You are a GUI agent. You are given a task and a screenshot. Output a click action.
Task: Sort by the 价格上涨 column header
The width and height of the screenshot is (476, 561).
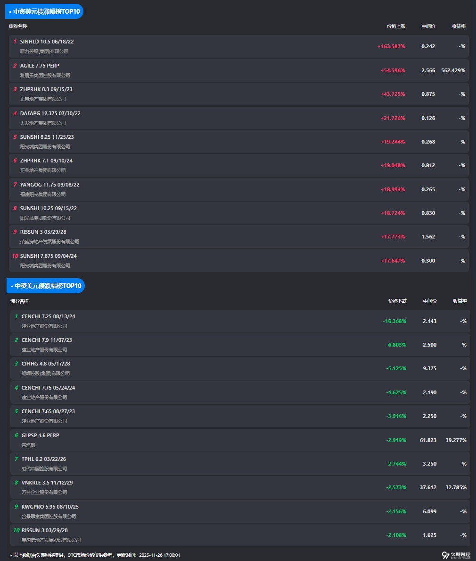[396, 26]
